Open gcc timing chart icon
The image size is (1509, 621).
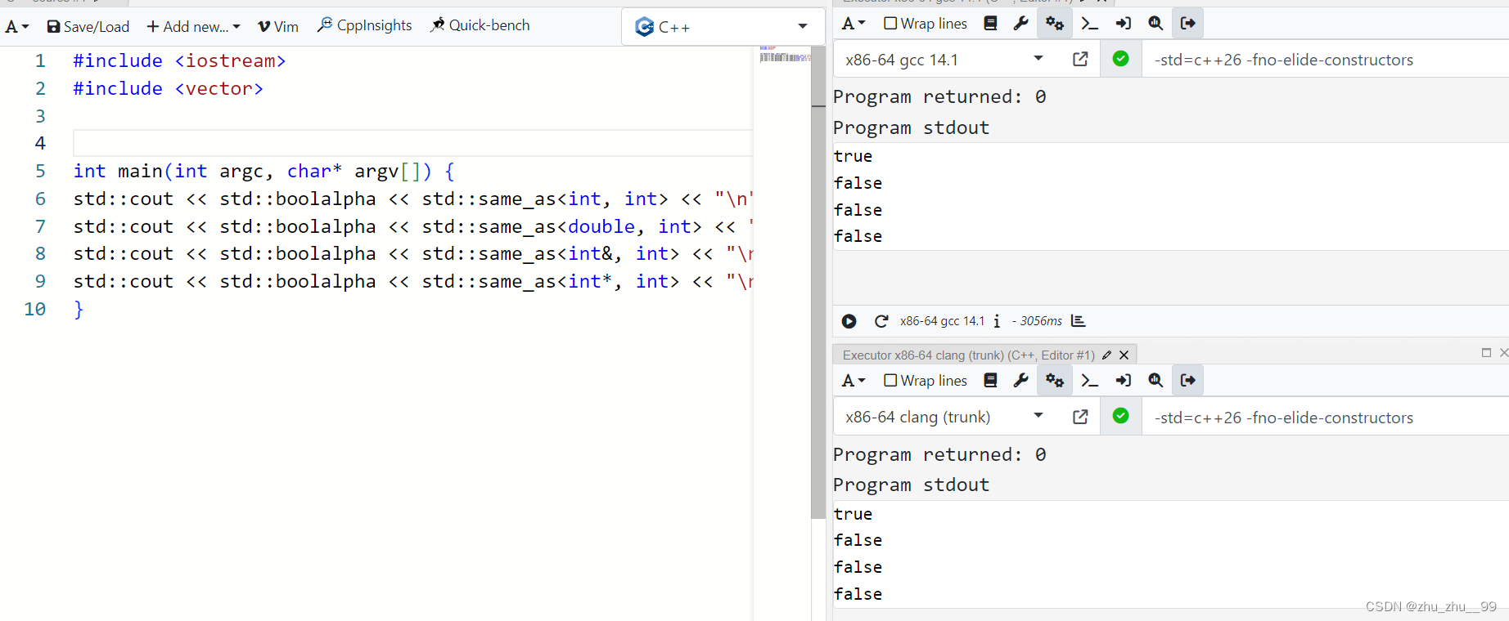click(1079, 321)
